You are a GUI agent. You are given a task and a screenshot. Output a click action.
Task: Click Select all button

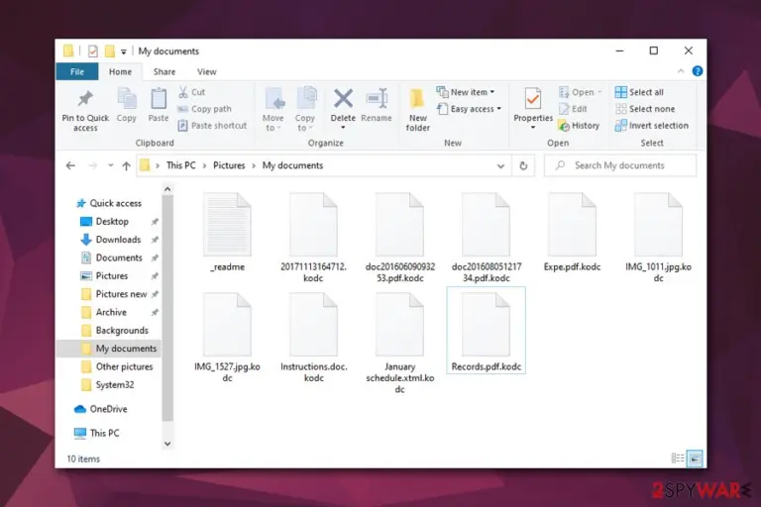[639, 92]
